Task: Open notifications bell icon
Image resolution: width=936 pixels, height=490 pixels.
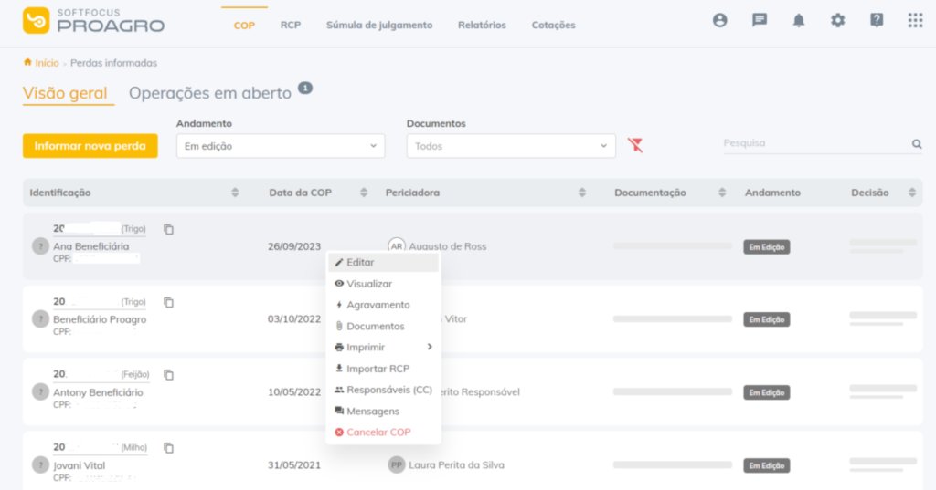Action: (799, 20)
